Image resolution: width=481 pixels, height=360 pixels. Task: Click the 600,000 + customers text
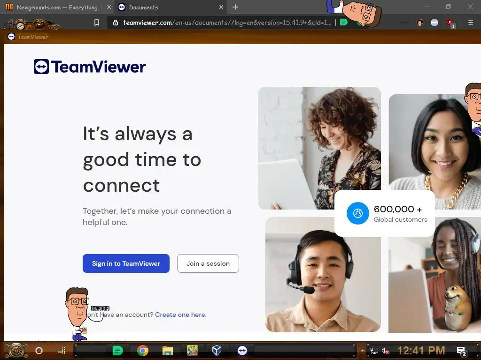398,209
